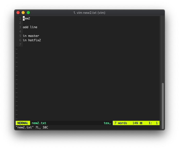179x149 pixels.
Task: Click line number 6 in the gutter
Action: coord(20,40)
